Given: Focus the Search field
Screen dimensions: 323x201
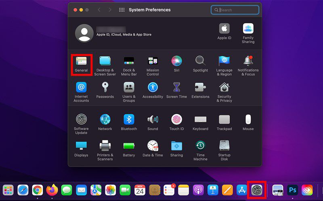Looking at the screenshot, I should pyautogui.click(x=235, y=10).
